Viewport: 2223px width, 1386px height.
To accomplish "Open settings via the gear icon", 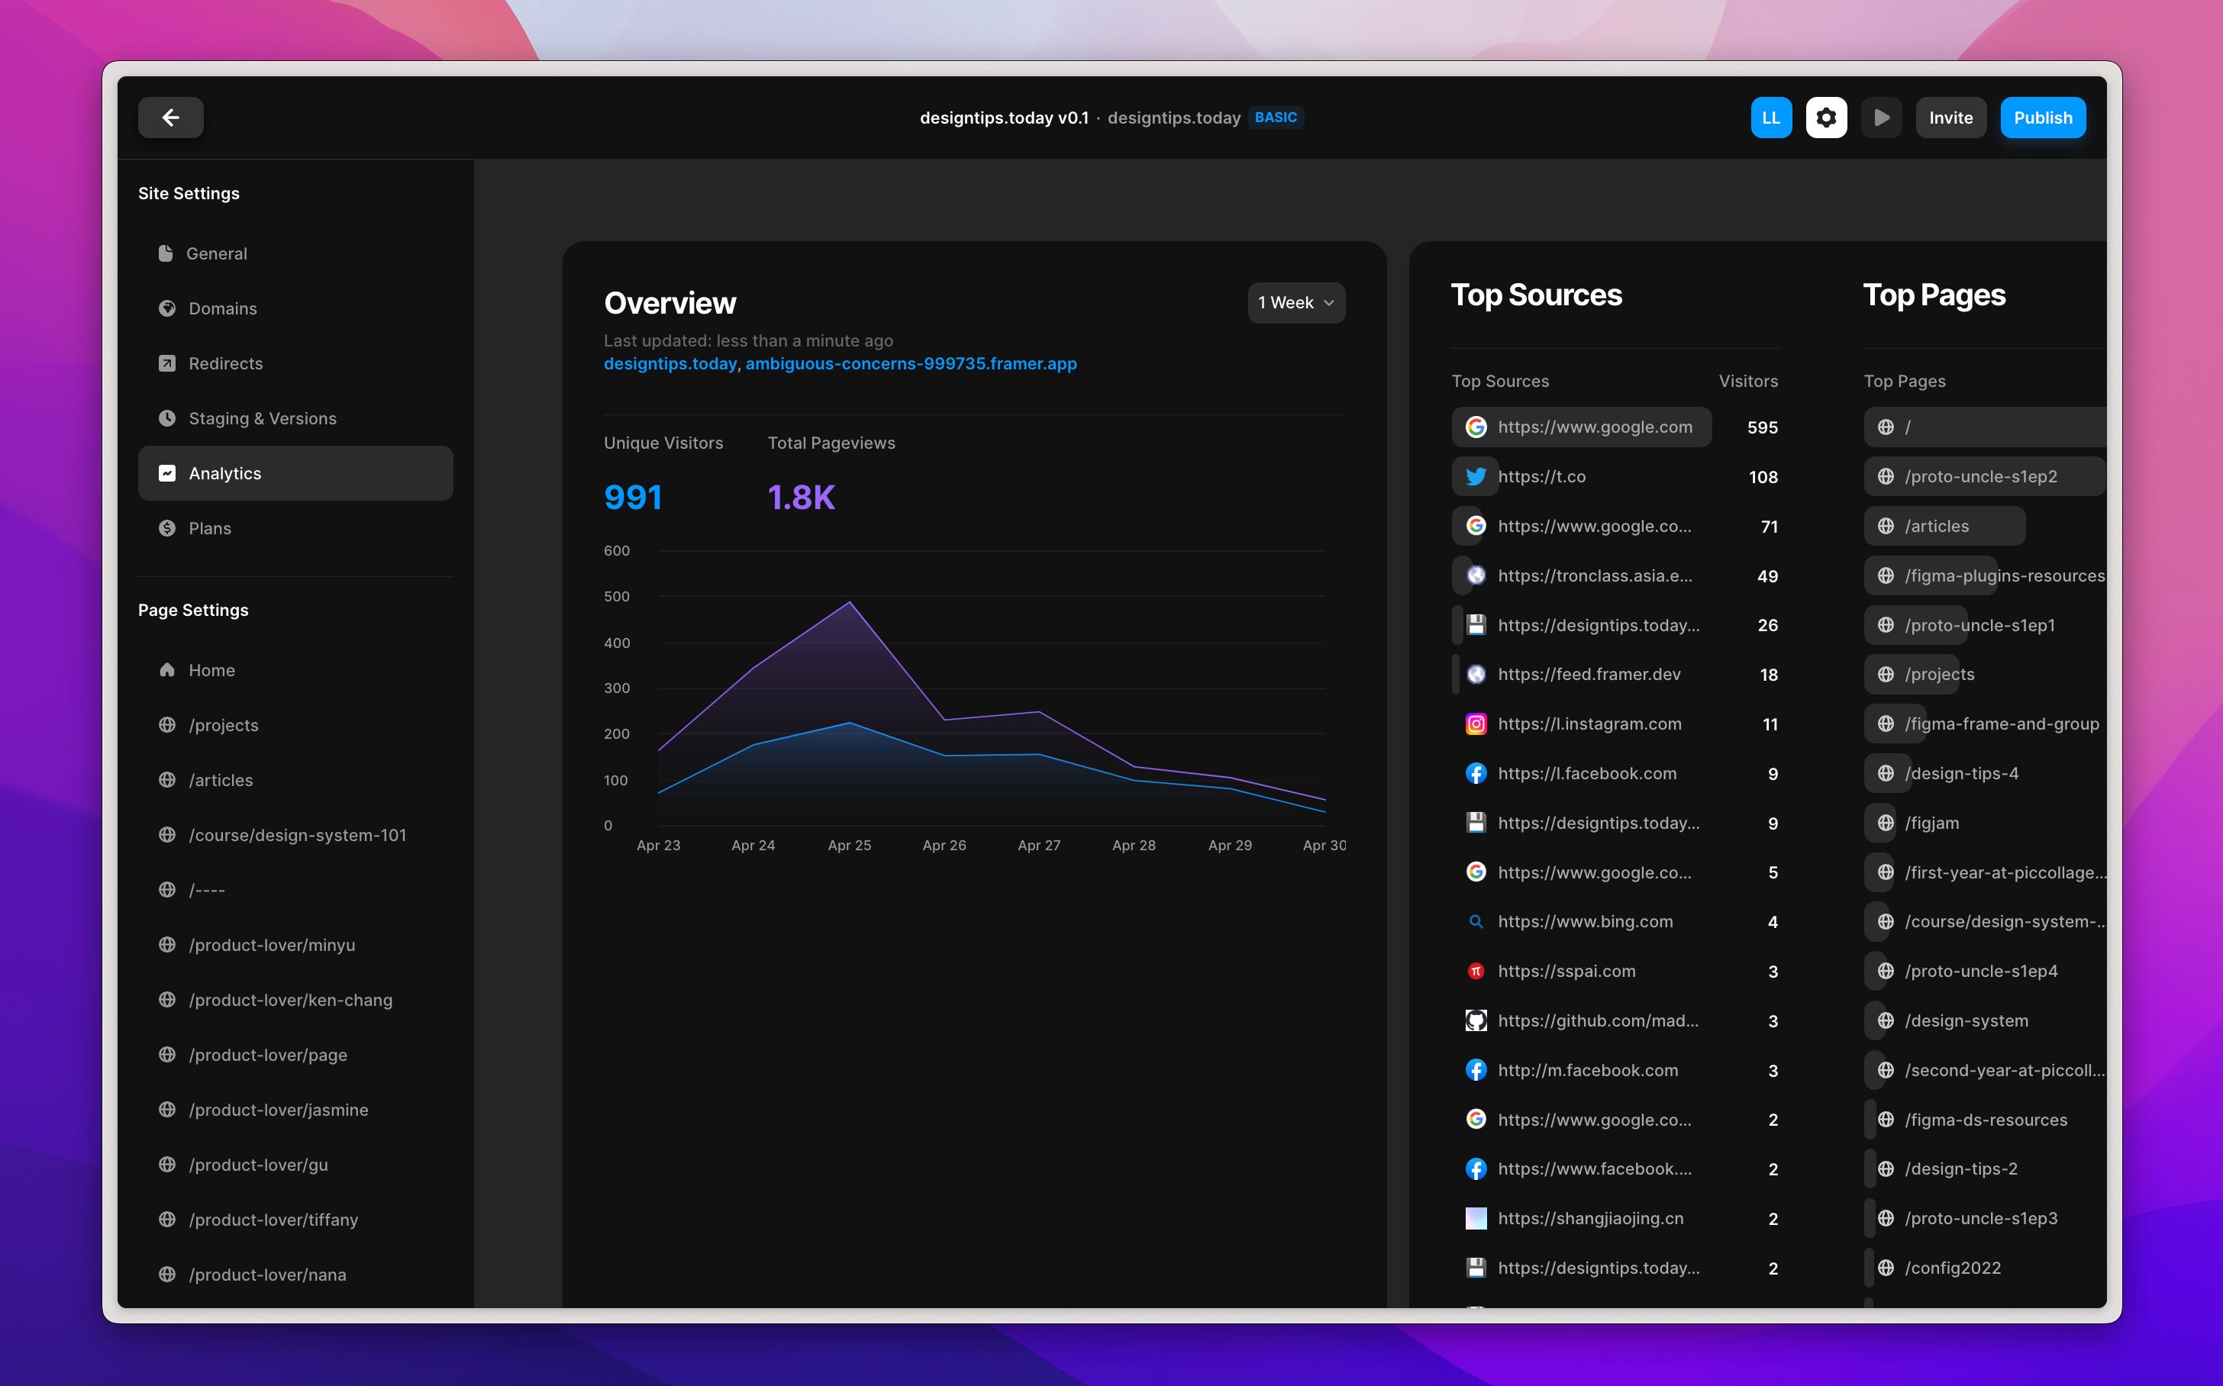I will point(1825,118).
